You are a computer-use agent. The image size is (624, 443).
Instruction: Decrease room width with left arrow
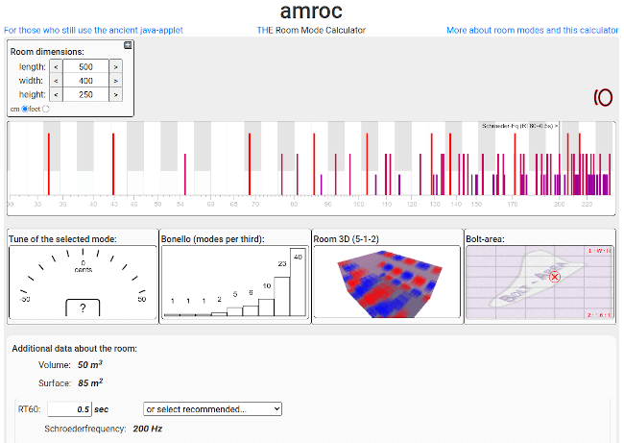click(x=56, y=81)
